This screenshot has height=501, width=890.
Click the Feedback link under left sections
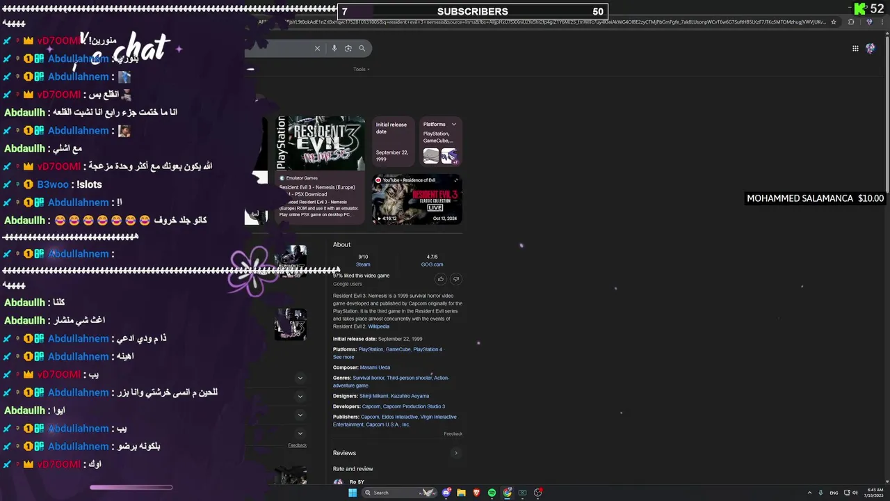point(298,445)
